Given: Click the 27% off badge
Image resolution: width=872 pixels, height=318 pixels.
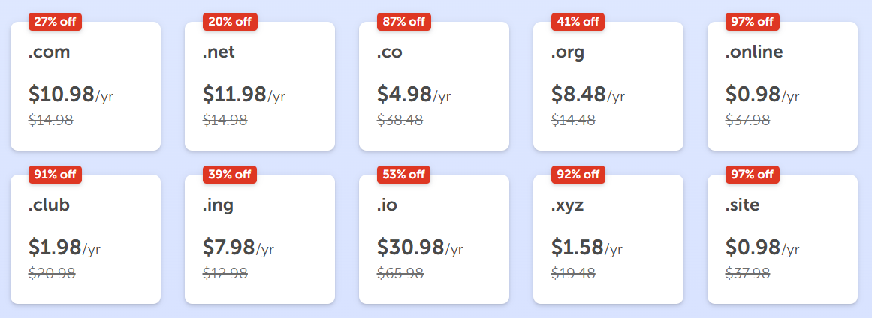Looking at the screenshot, I should (55, 22).
